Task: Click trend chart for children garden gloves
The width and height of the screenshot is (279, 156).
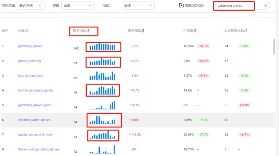Action: (103, 120)
